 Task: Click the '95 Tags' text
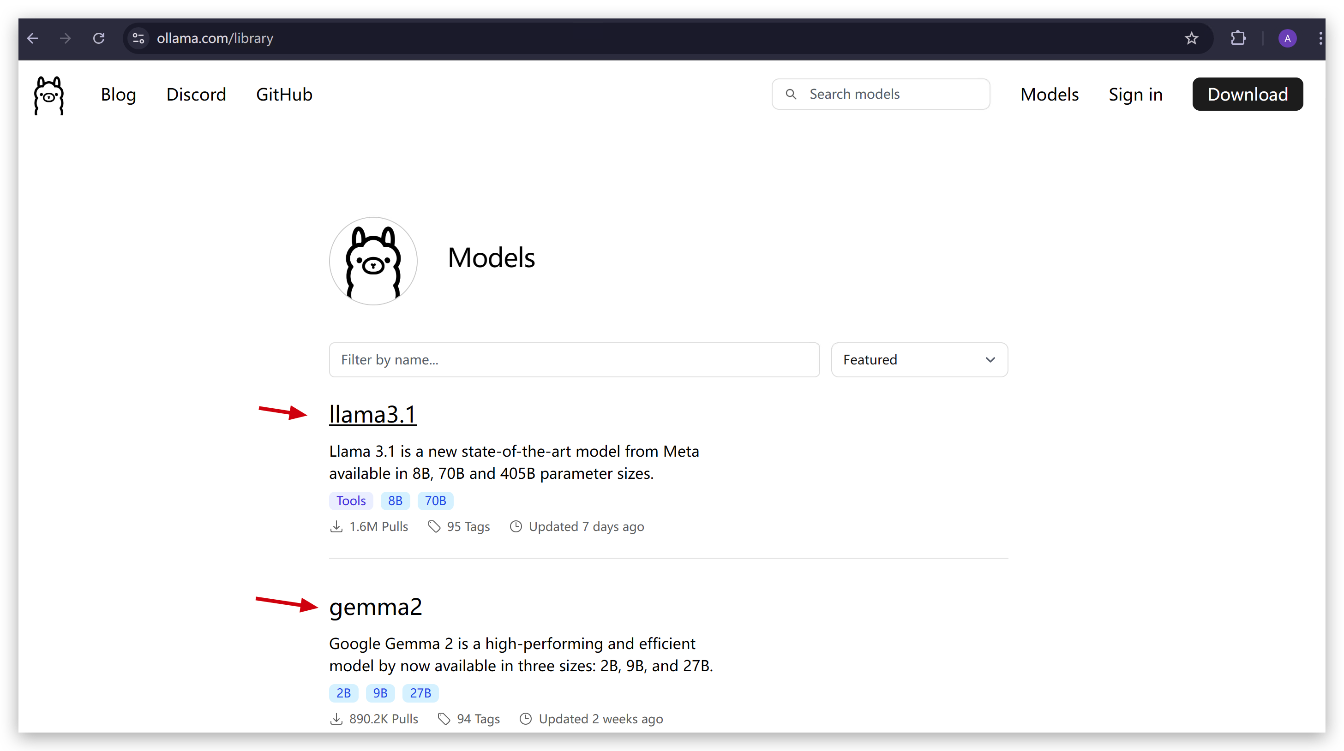pos(468,527)
